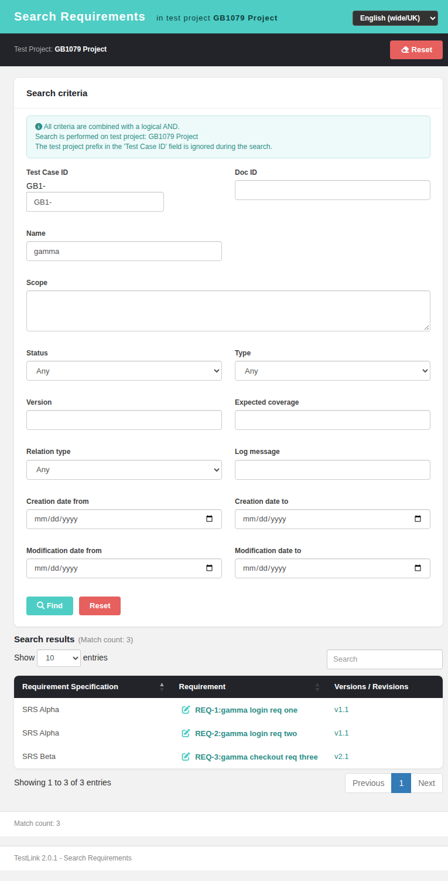Open REQ-1:gamma login req one
Viewport: 448px width, 881px height.
click(246, 710)
